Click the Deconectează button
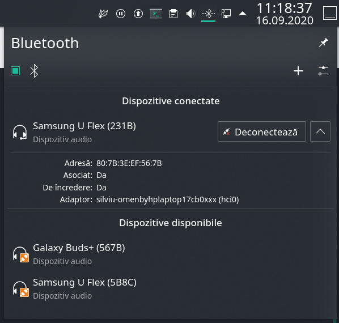This screenshot has width=339, height=323. tap(262, 131)
